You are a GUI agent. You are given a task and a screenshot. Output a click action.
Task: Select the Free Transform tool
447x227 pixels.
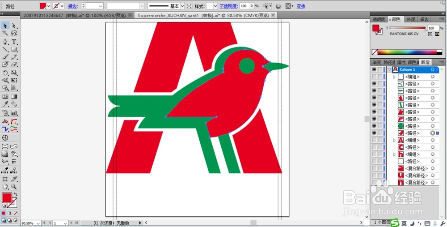click(14, 81)
